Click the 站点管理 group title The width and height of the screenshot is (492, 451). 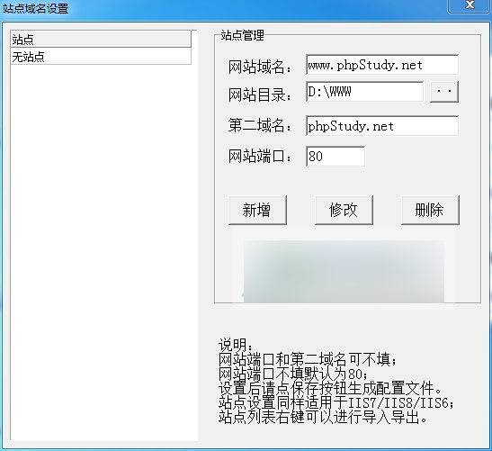pos(242,35)
